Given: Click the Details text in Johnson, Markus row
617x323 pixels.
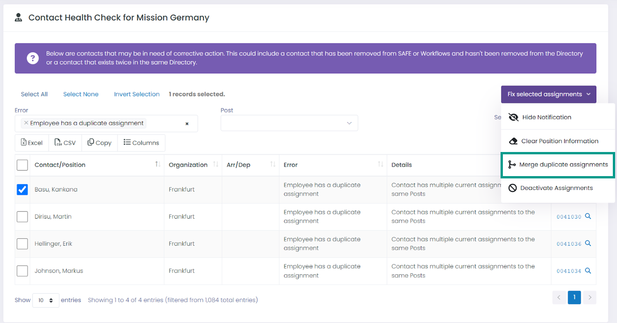Looking at the screenshot, I should click(463, 271).
